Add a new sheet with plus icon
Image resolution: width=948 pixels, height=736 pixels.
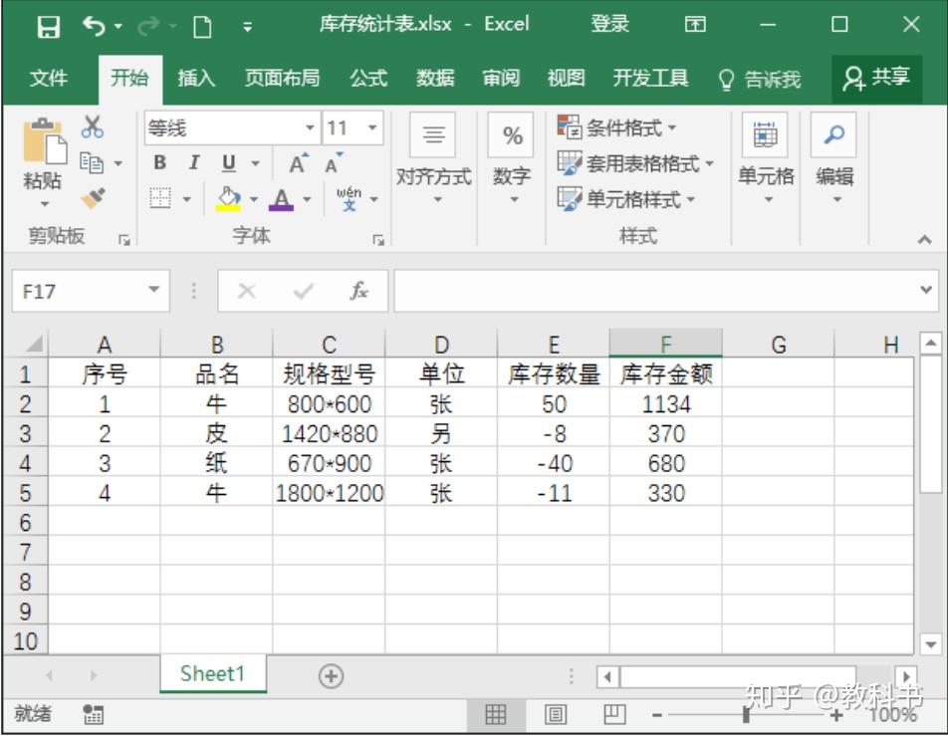tap(331, 676)
